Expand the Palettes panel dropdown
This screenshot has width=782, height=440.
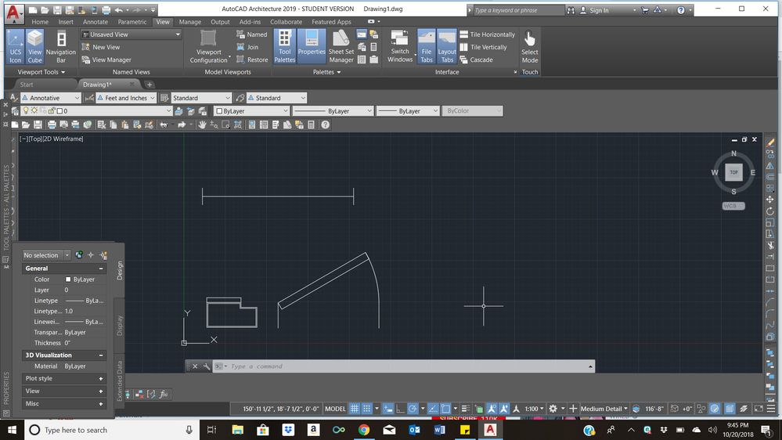[x=326, y=72]
